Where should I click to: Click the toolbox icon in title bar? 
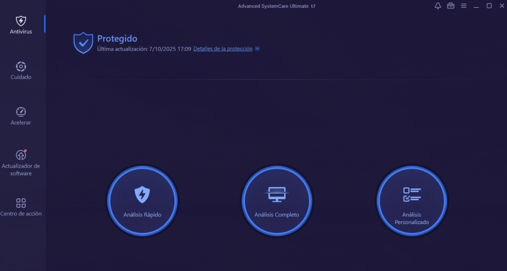(451, 6)
